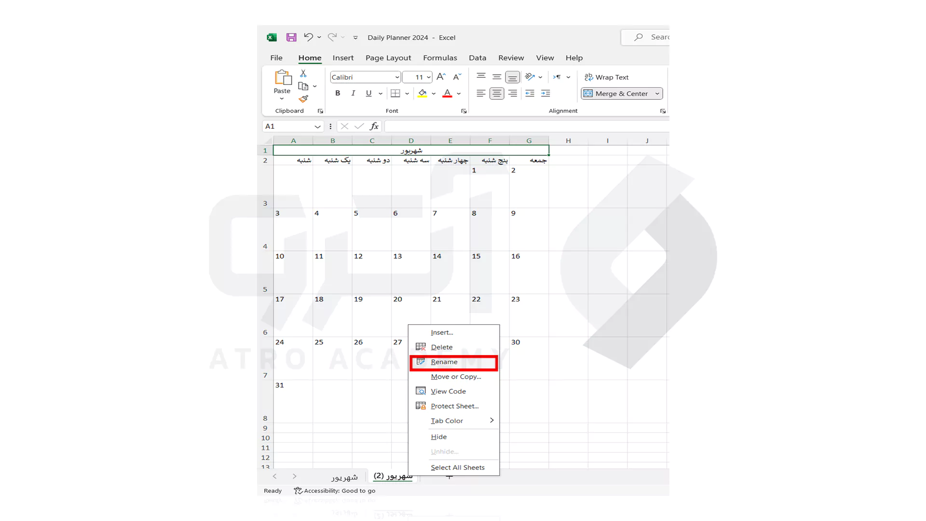Select Delete from the context menu
The height and width of the screenshot is (521, 926).
click(x=441, y=347)
